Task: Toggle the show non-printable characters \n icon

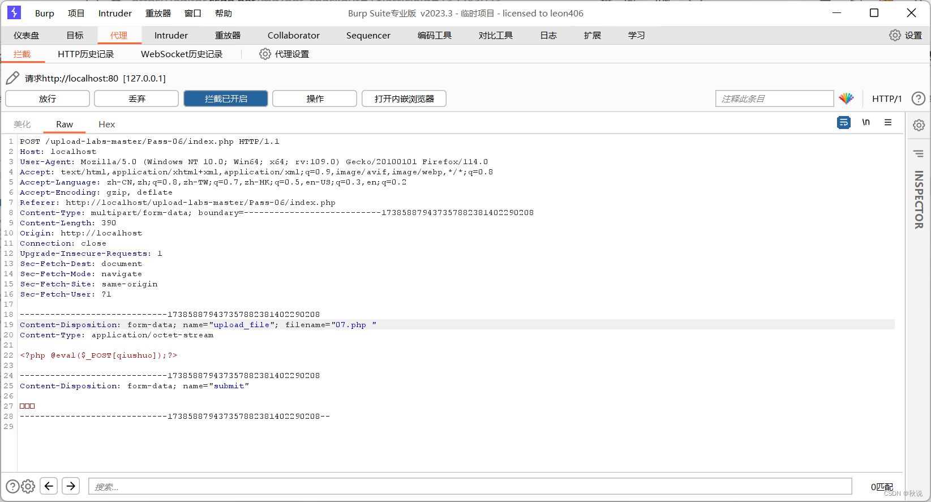Action: [866, 122]
